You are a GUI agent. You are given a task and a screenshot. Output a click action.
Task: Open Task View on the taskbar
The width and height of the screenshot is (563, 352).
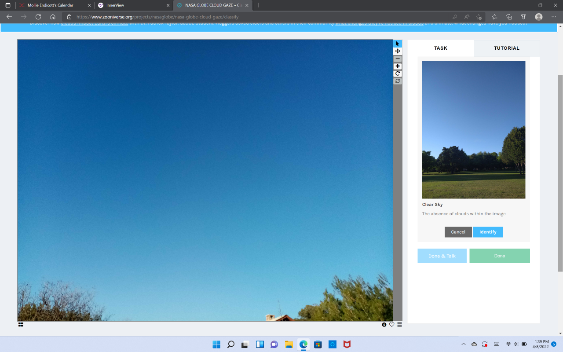click(245, 344)
